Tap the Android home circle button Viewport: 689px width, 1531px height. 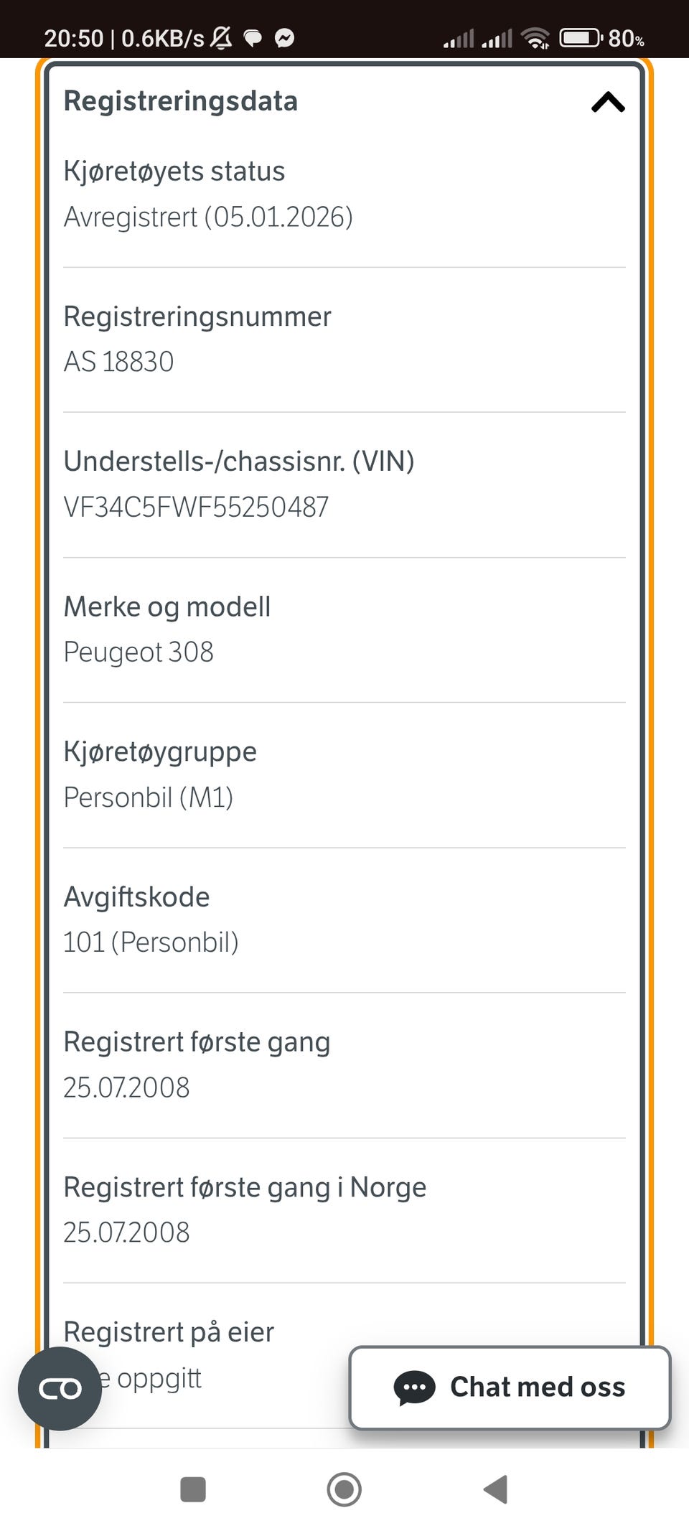point(344,1489)
